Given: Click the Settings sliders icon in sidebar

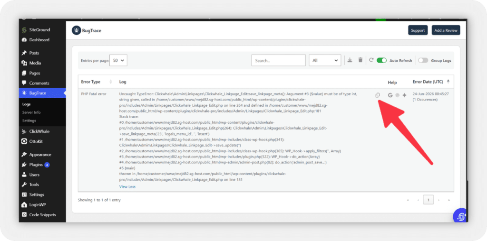Looking at the screenshot, I should [x=24, y=195].
